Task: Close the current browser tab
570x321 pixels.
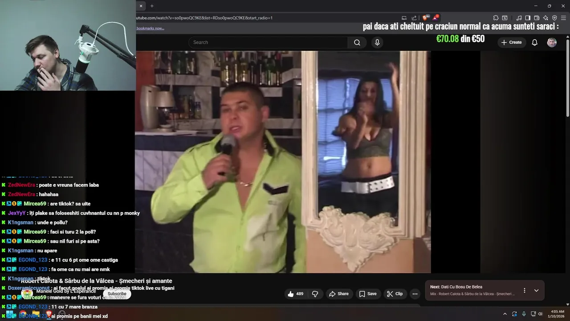Action: click(141, 6)
